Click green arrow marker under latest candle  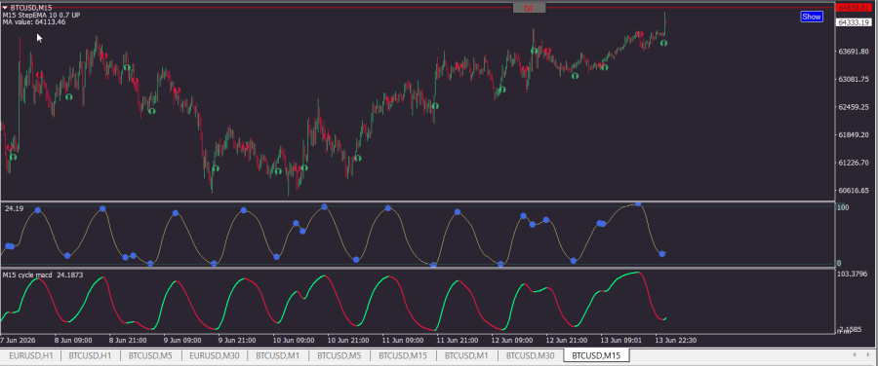pos(664,43)
